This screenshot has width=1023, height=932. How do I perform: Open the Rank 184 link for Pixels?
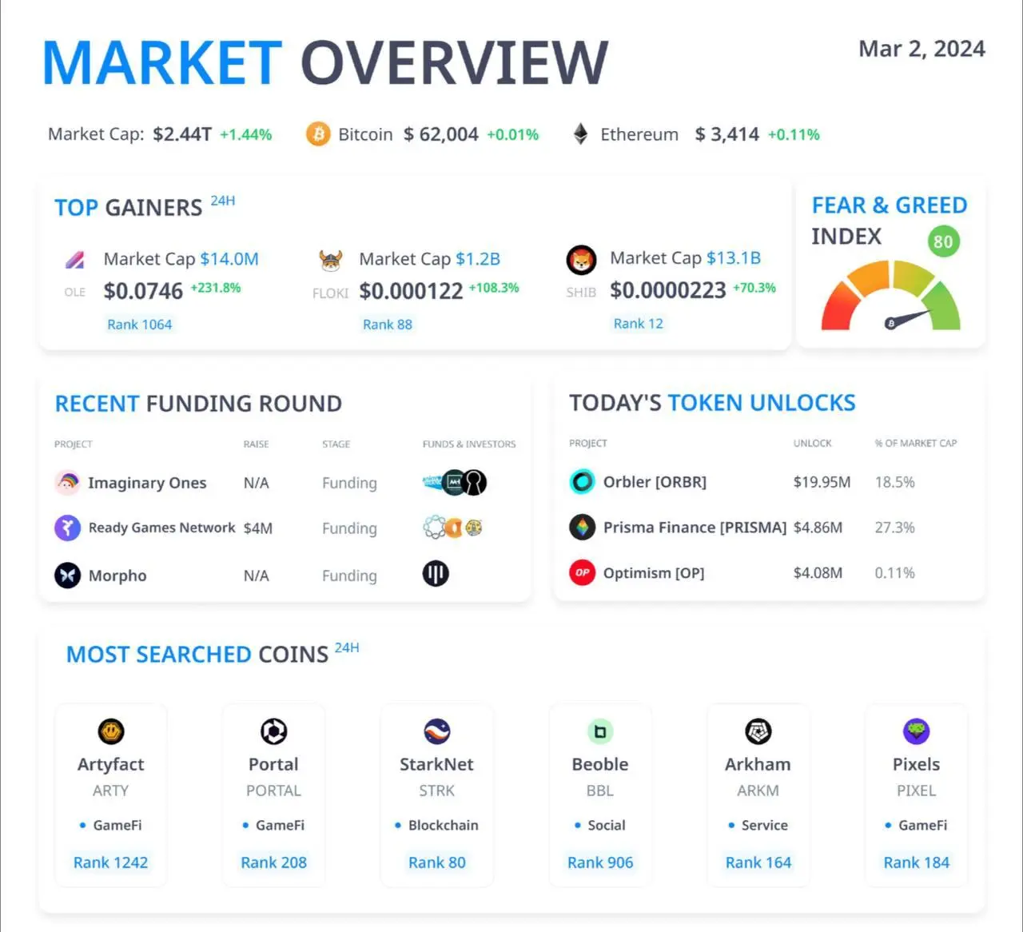917,862
